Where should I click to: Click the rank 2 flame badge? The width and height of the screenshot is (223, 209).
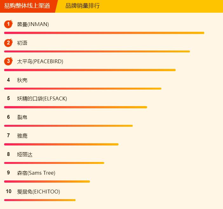(8, 43)
